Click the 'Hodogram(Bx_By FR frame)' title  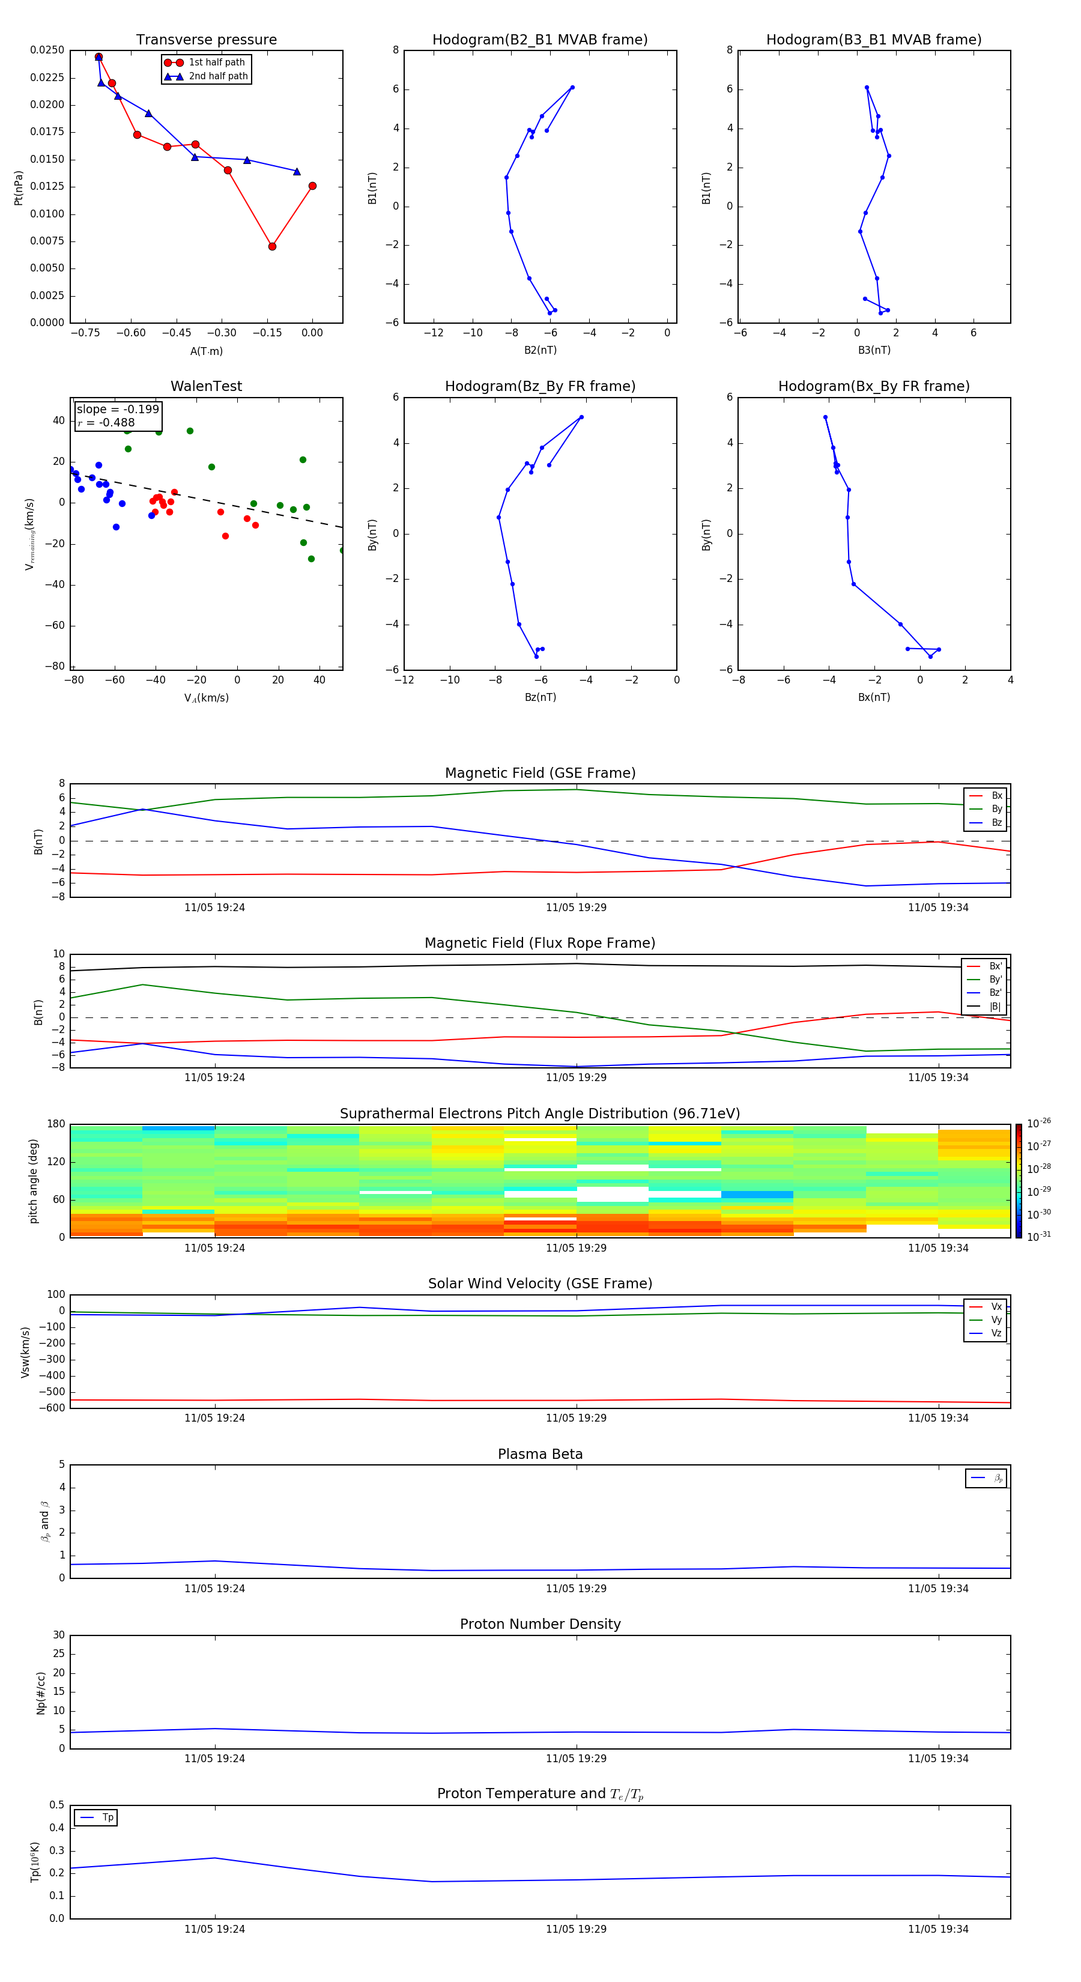874,386
